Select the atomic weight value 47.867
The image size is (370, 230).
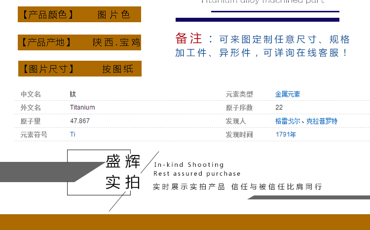coord(80,121)
